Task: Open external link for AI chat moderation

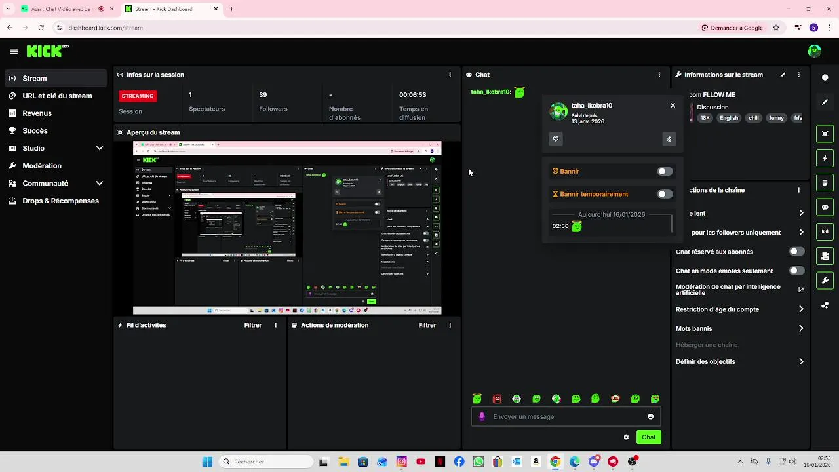Action: 801,290
